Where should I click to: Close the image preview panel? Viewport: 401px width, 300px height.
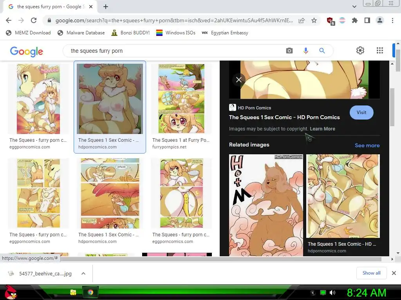click(238, 80)
